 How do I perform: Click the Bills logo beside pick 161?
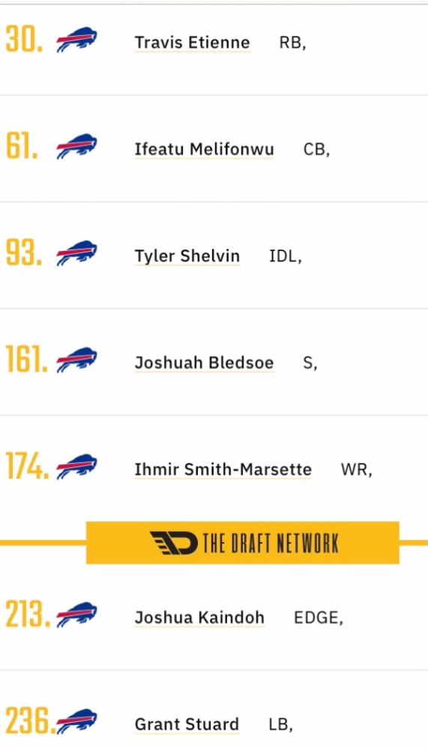coord(76,361)
